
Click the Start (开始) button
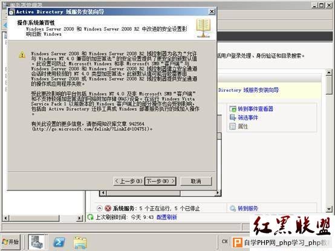tap(11, 242)
